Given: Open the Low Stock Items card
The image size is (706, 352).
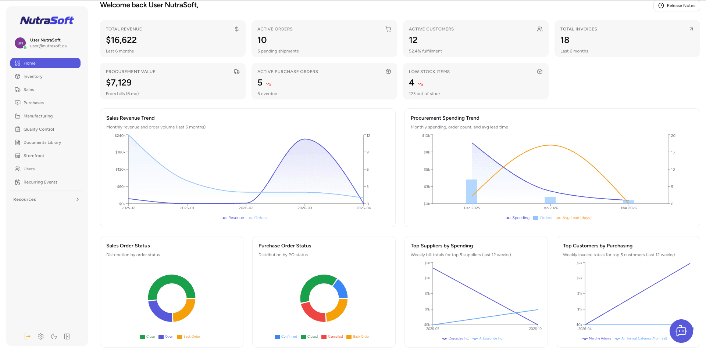Looking at the screenshot, I should pyautogui.click(x=476, y=81).
